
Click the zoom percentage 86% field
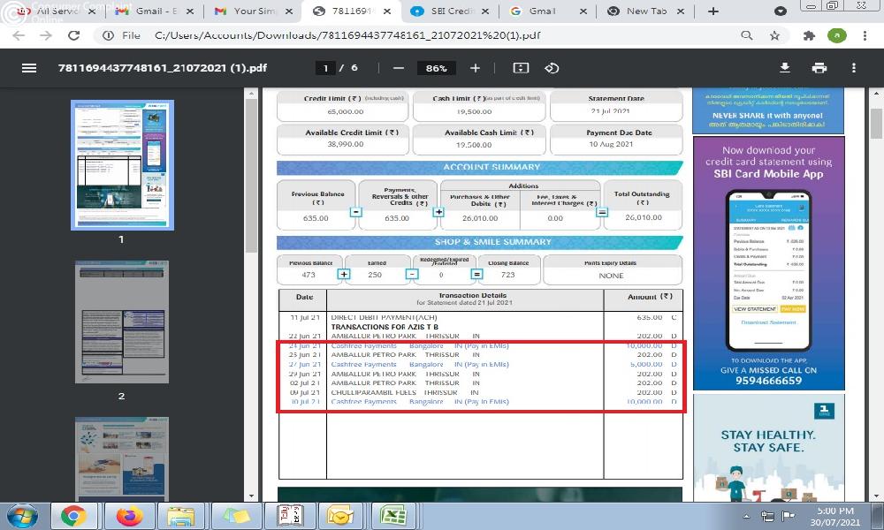tap(436, 68)
